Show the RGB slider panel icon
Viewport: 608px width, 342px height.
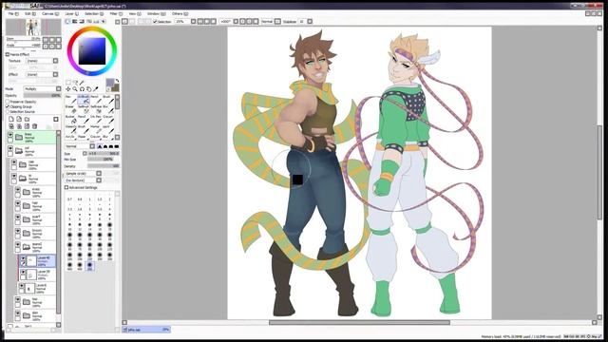point(75,21)
